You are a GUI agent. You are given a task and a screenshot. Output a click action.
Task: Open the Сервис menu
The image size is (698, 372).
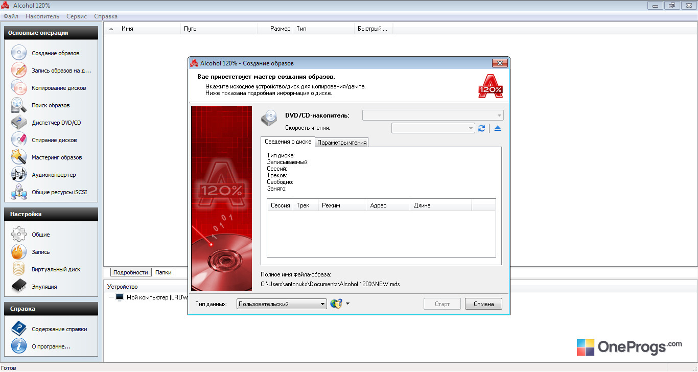point(77,16)
